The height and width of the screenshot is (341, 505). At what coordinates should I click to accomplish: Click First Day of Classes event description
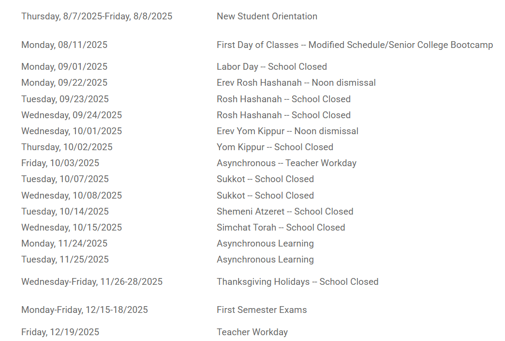click(x=355, y=45)
